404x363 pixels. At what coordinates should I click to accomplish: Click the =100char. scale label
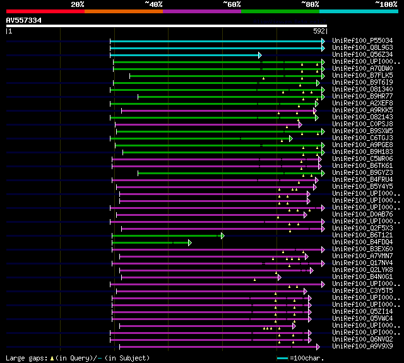click(x=307, y=358)
